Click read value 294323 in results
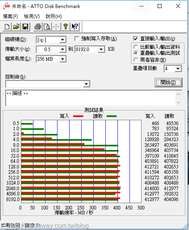 point(171,140)
